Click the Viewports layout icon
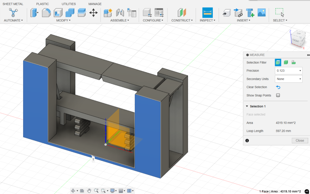 click(129, 191)
